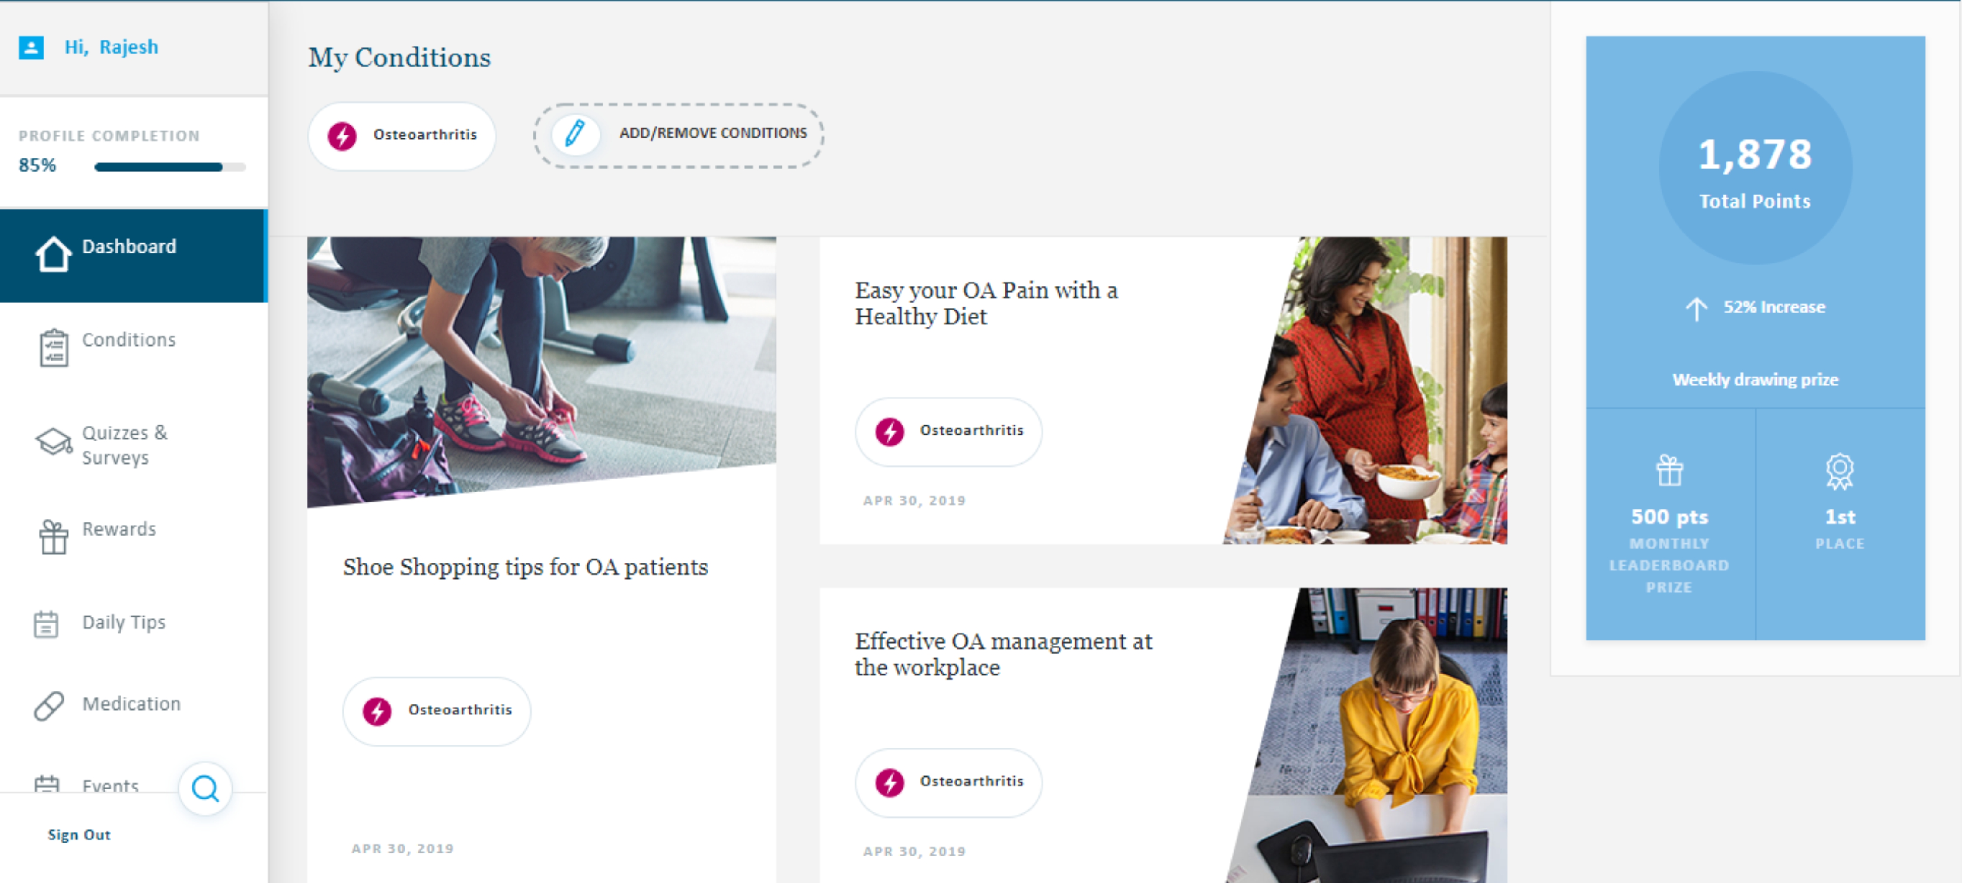Screen dimensions: 1962x883
Task: Click APR 30, 2019 date on Shoe Shopping card
Action: tap(402, 848)
